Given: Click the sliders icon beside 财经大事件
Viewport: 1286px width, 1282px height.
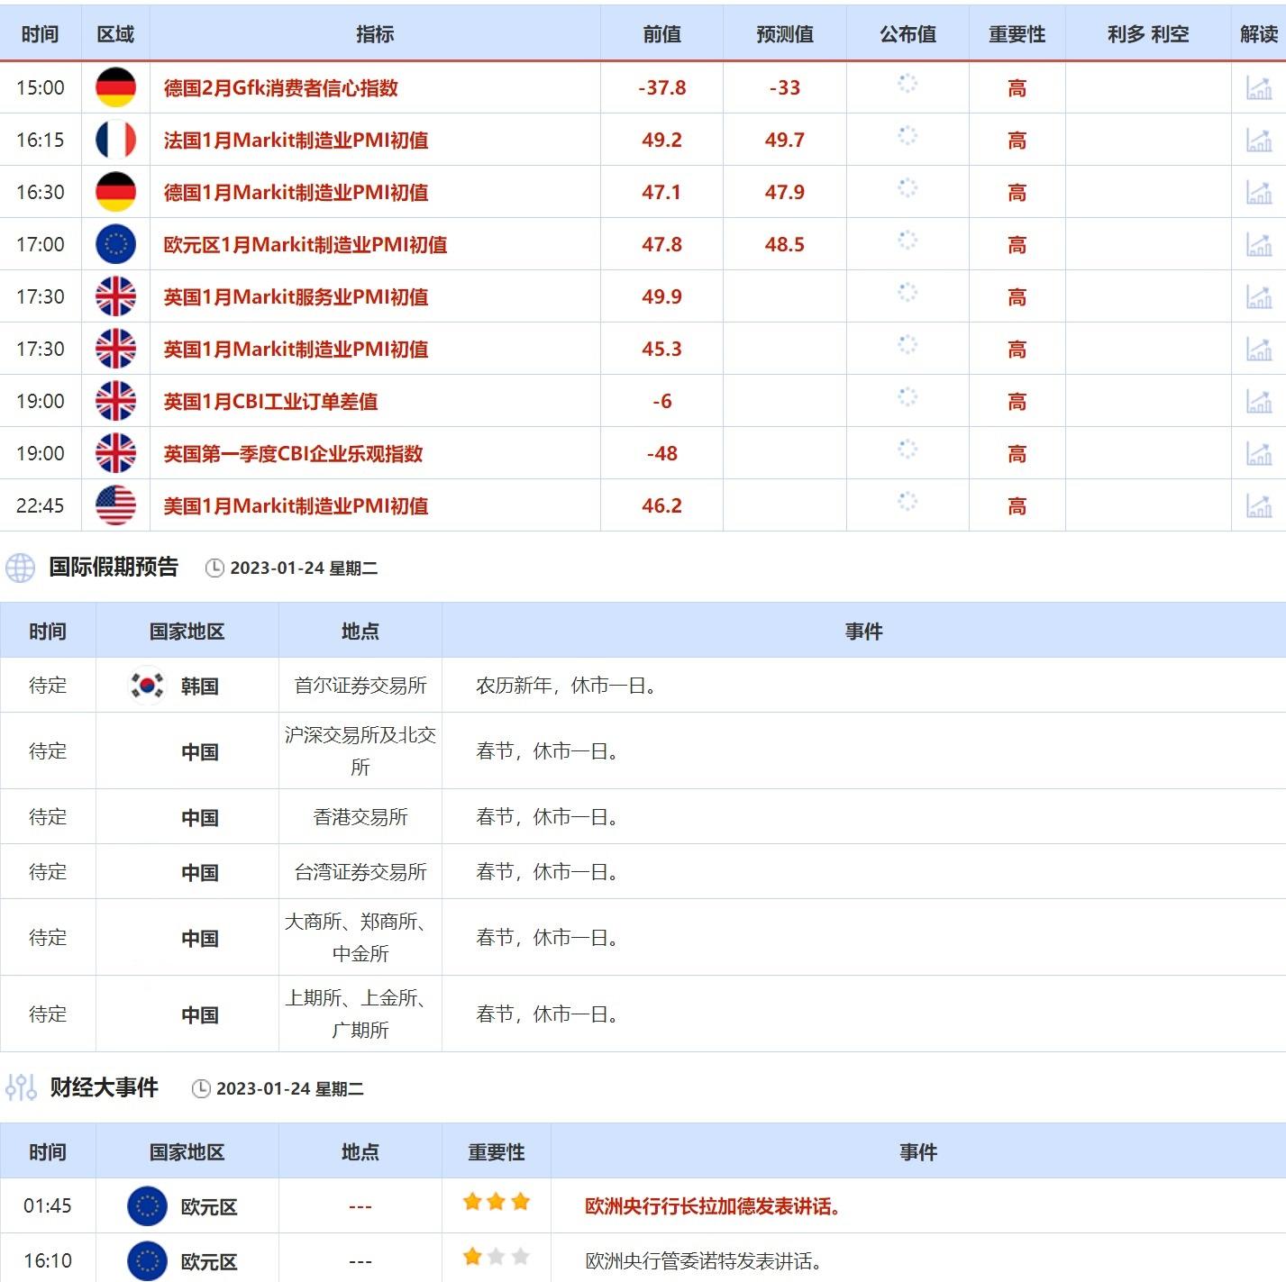Looking at the screenshot, I should pos(20,1087).
